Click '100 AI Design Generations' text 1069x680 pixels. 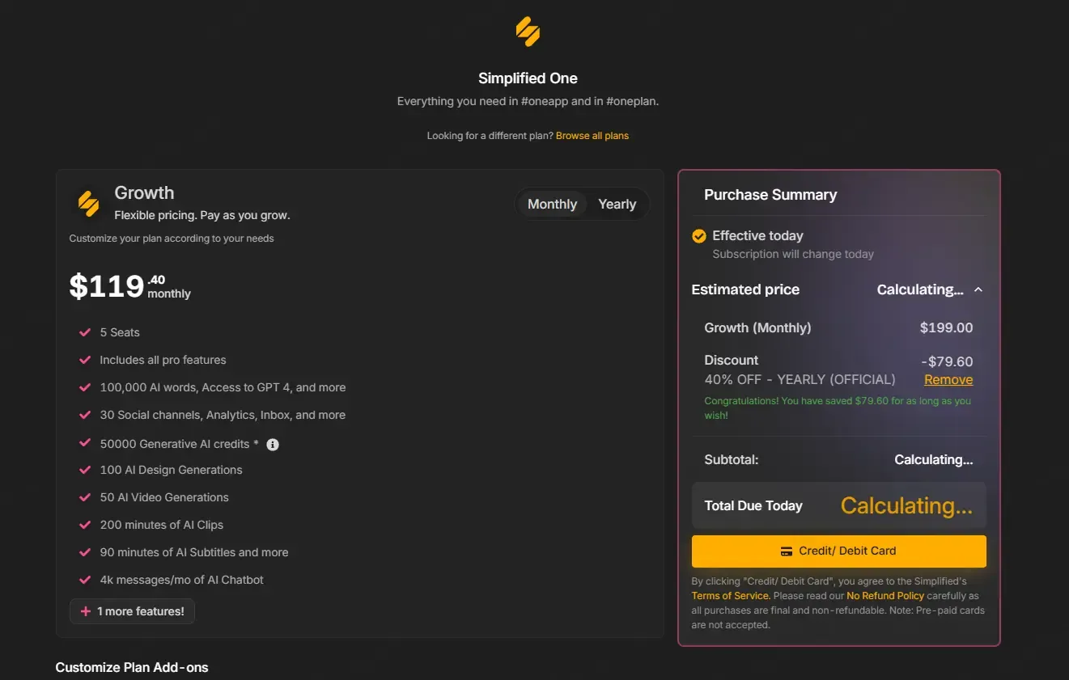[x=171, y=470]
